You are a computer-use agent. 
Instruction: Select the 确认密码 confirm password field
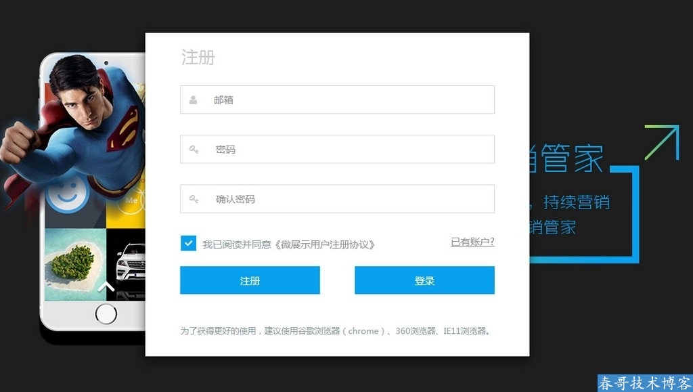(337, 198)
